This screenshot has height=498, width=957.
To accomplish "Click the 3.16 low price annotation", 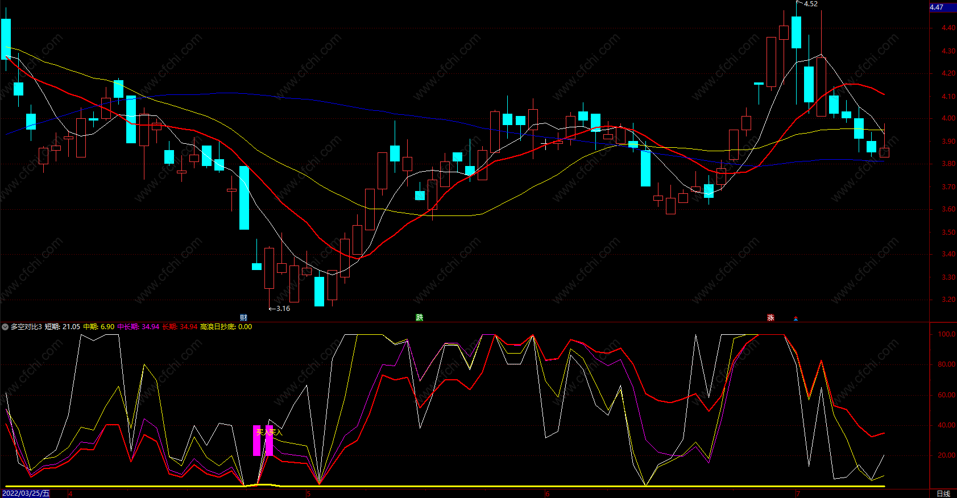I will (283, 309).
